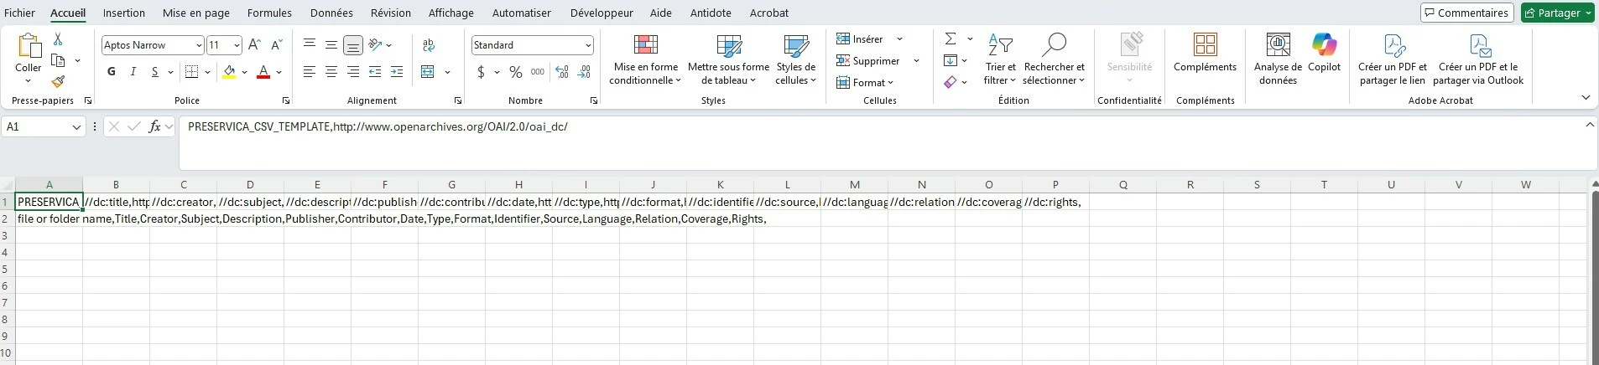
Task: Click the text orientation icon
Action: point(376,45)
